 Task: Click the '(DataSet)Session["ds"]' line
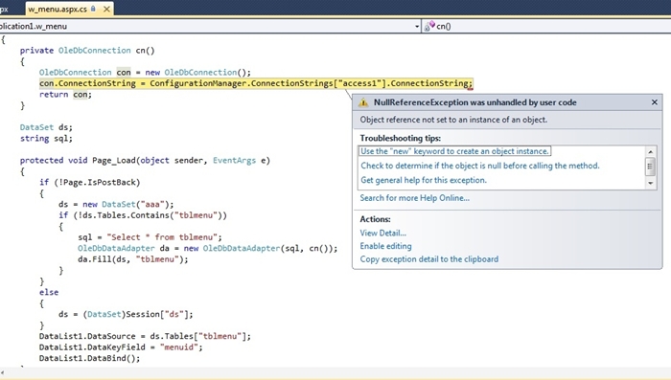(126, 314)
